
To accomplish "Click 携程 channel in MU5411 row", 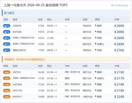I will coord(98,97).
